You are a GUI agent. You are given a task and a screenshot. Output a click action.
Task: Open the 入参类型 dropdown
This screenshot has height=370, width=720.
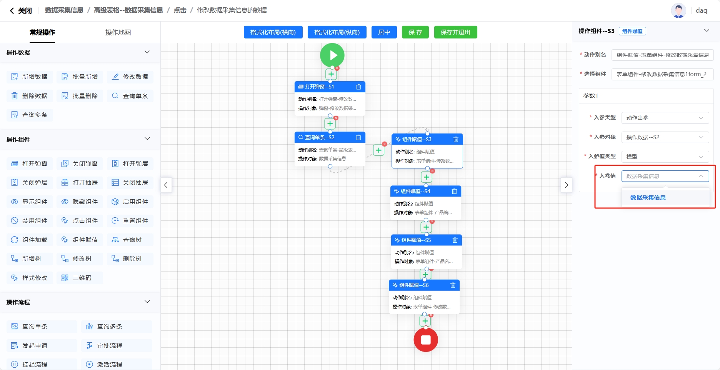[x=665, y=118]
